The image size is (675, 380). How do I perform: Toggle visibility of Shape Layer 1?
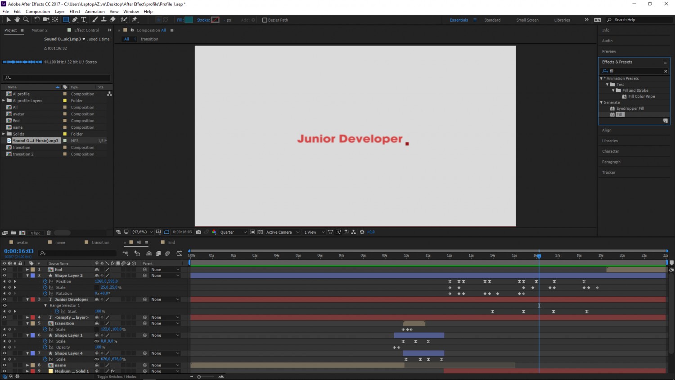4,335
